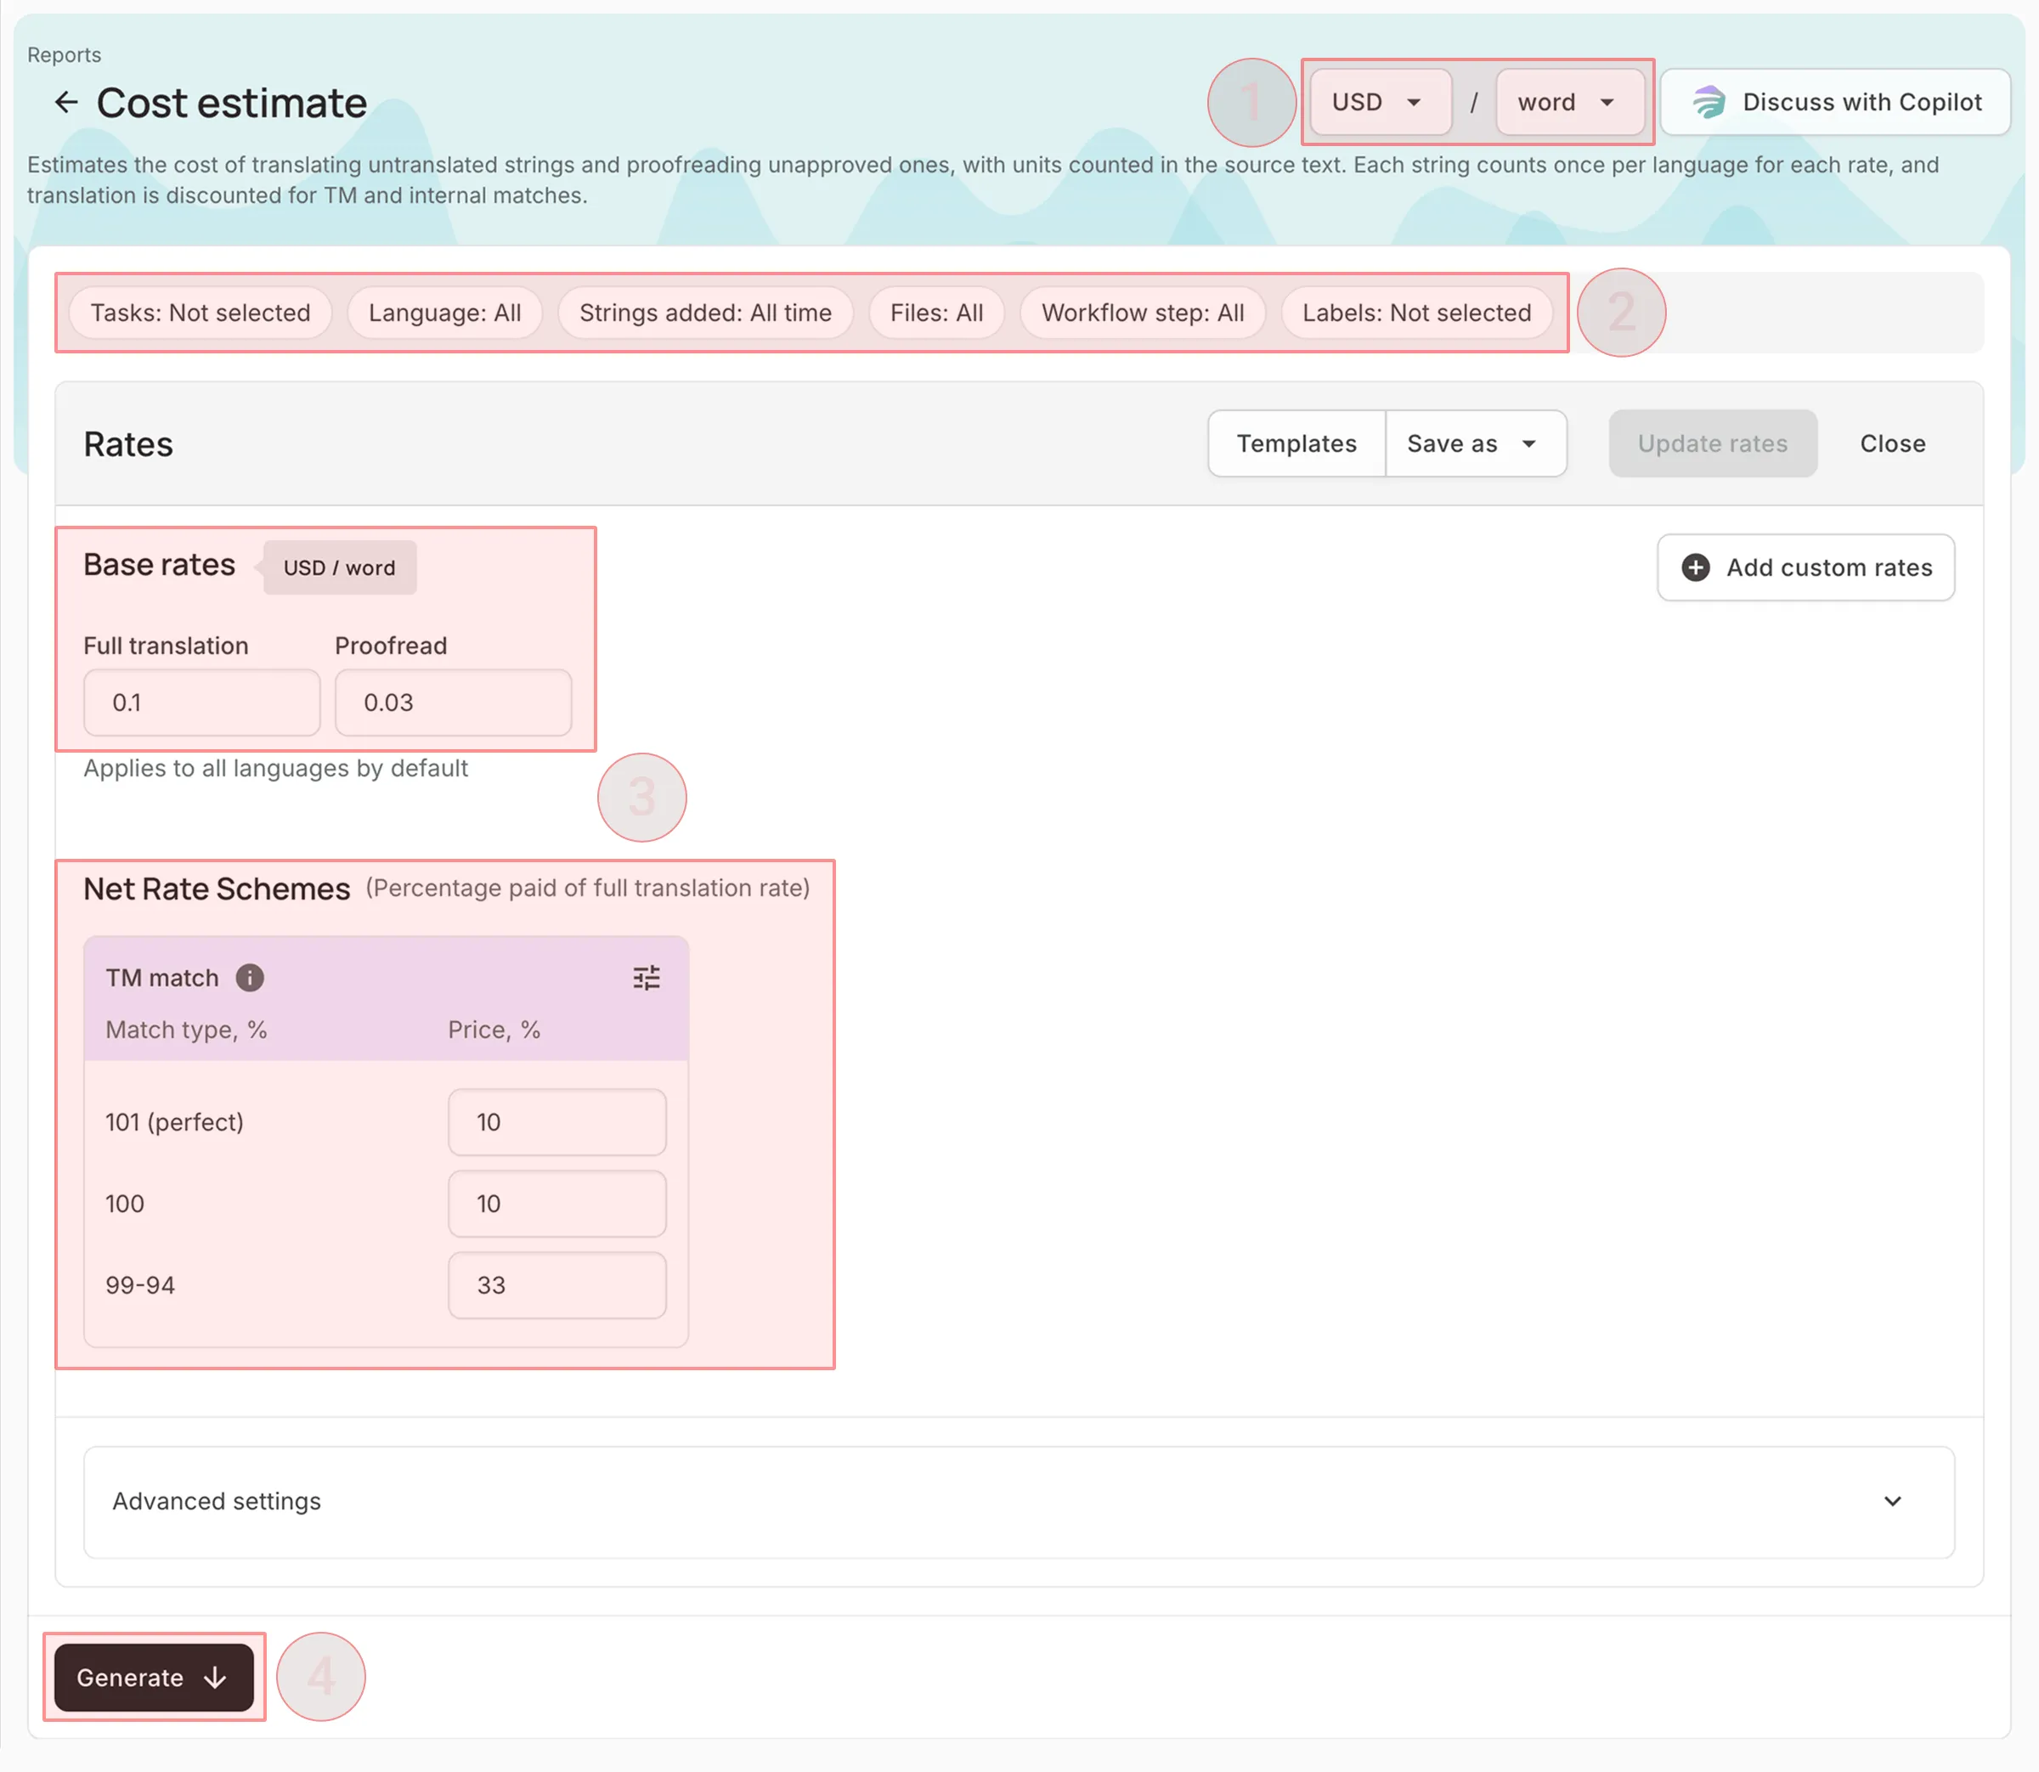Close the Rates panel
The width and height of the screenshot is (2039, 1772).
(x=1892, y=443)
